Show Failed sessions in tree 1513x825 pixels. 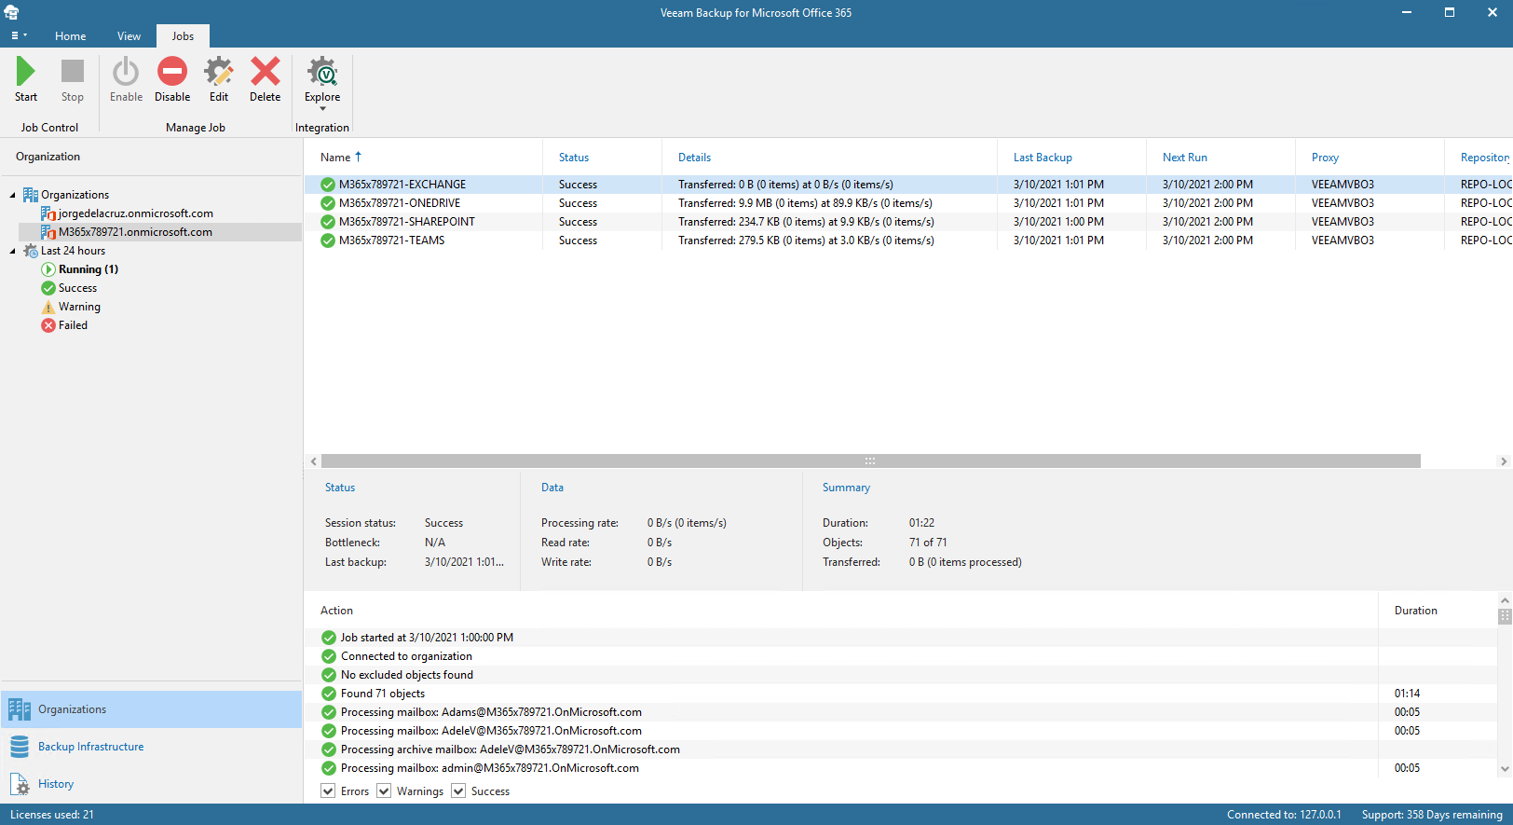pos(73,325)
